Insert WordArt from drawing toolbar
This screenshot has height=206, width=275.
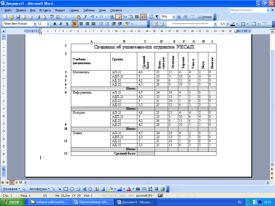84,189
